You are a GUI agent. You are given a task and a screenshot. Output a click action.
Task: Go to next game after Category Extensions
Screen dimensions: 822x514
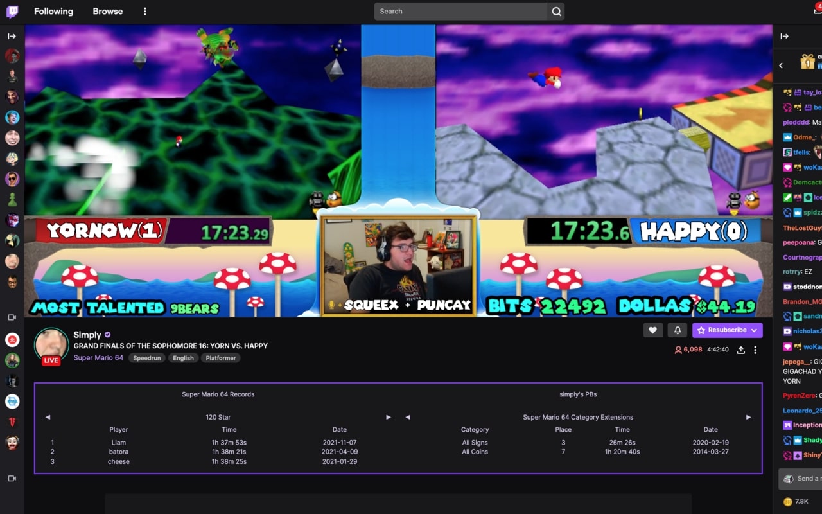click(x=748, y=417)
